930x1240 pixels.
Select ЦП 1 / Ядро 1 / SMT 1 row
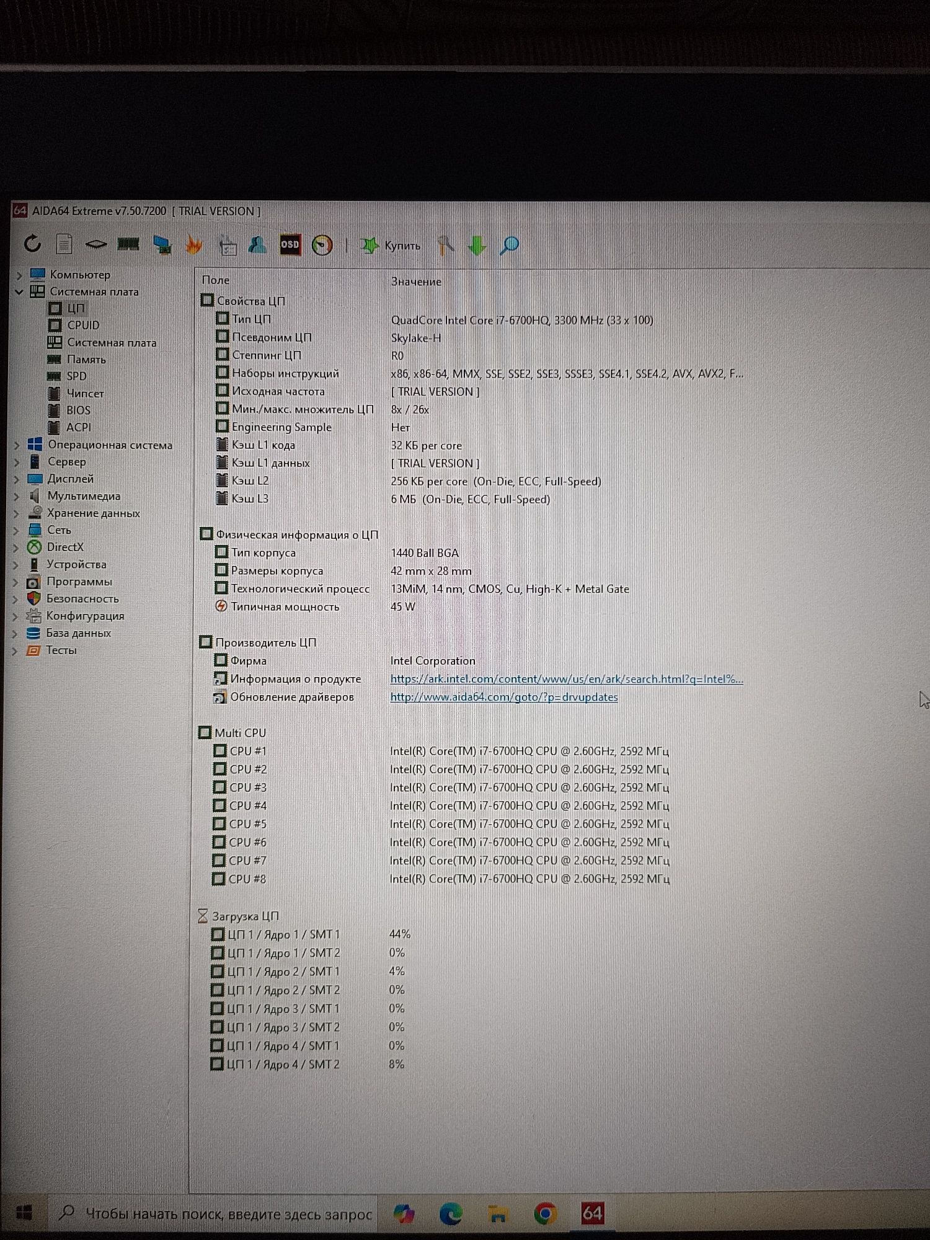[x=311, y=934]
